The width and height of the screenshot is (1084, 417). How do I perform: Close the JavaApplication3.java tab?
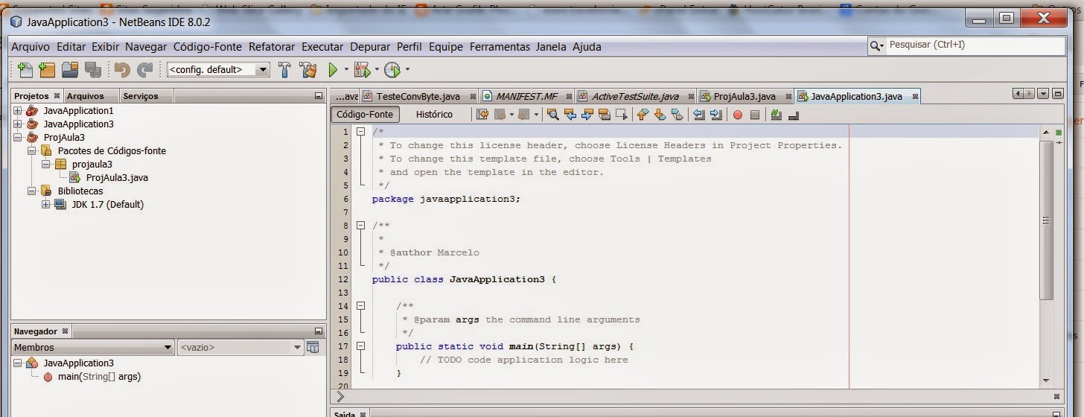(915, 97)
